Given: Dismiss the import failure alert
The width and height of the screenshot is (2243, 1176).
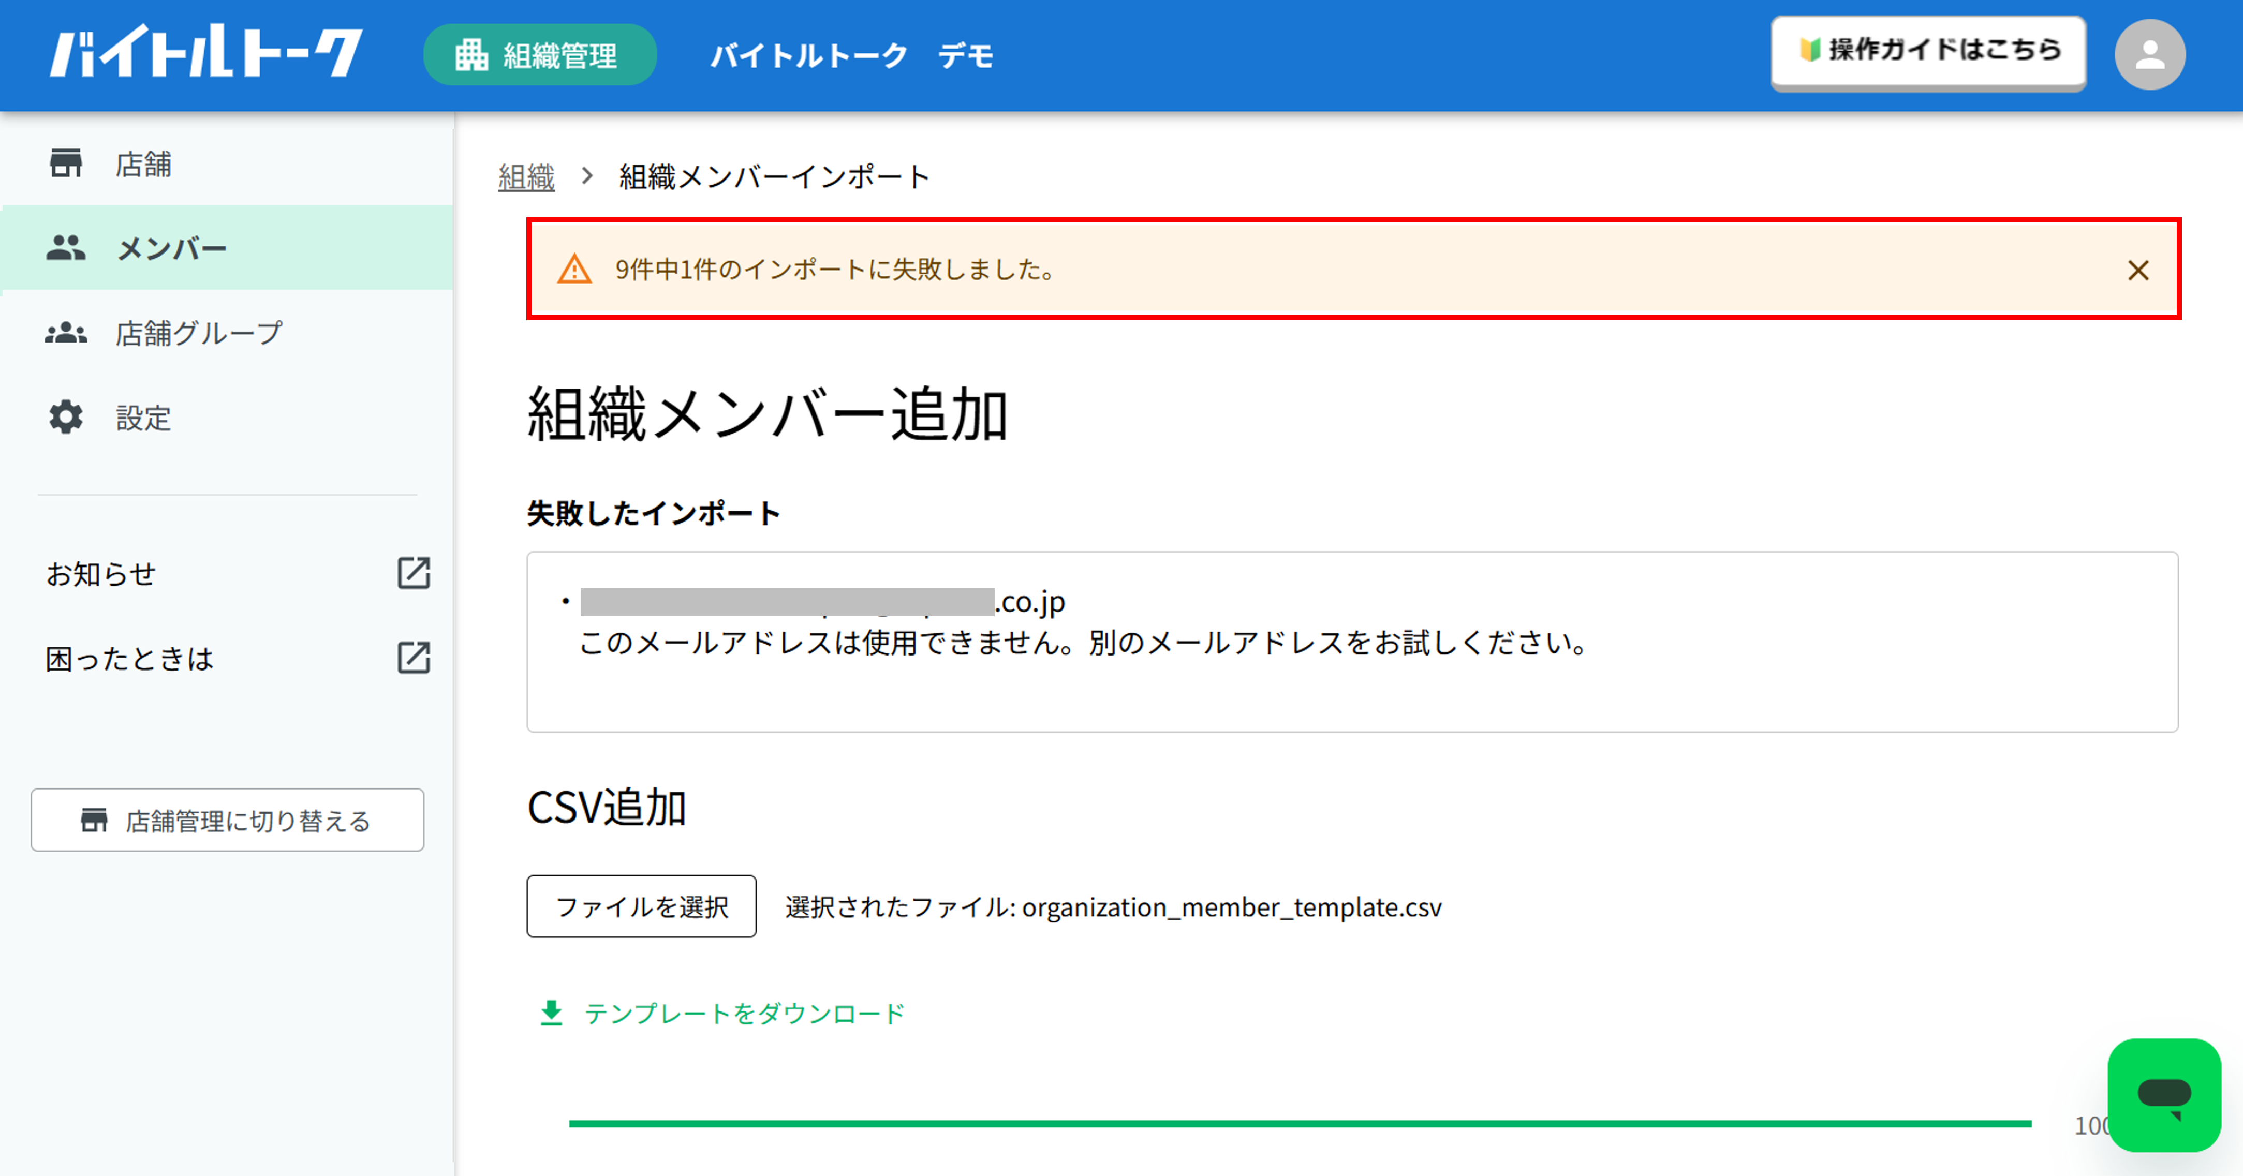Looking at the screenshot, I should [2138, 270].
